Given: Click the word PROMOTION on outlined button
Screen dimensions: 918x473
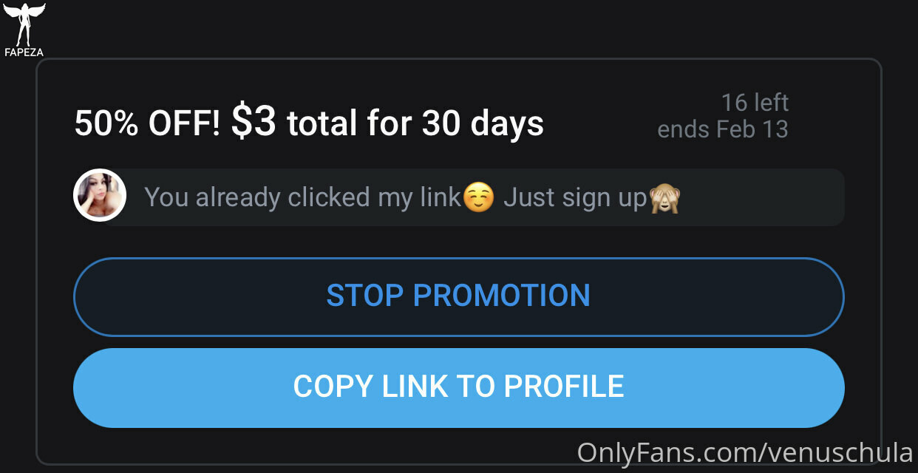Looking at the screenshot, I should click(502, 296).
